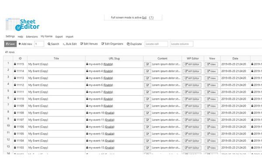Viewport: 262px width, 164px height.
Task: Enable URL slug editing for my-event-12
Action: [x=110, y=127]
